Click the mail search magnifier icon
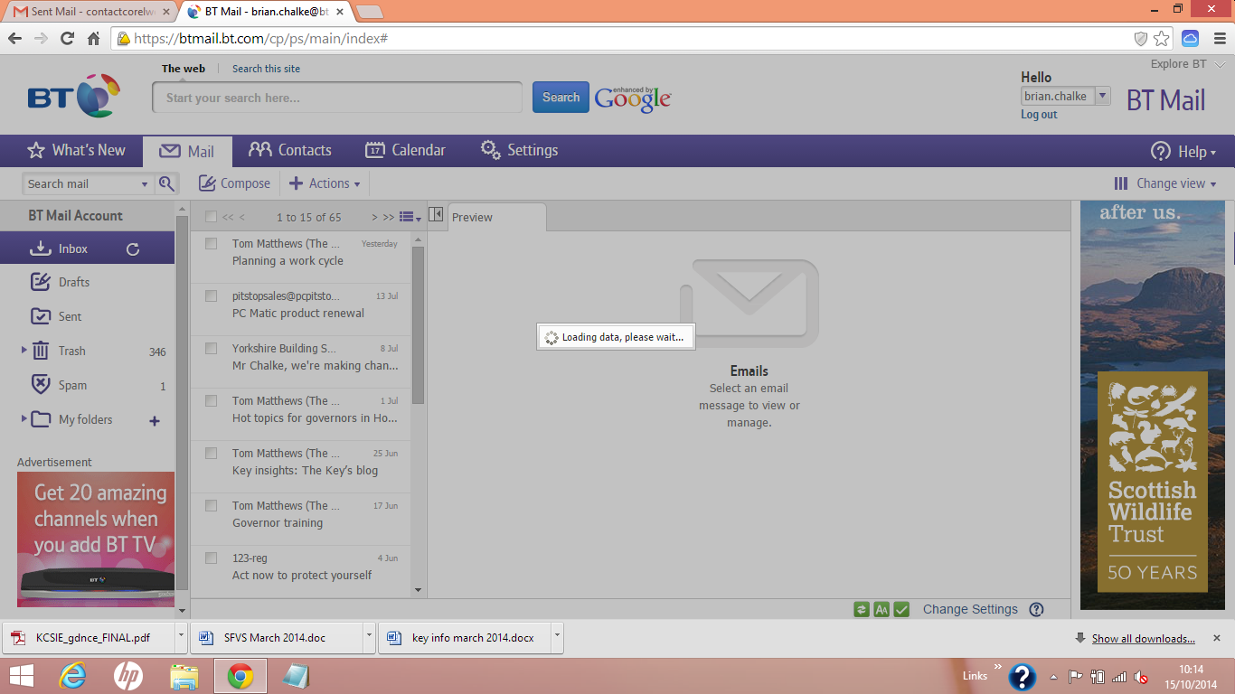Image resolution: width=1235 pixels, height=694 pixels. [x=166, y=183]
